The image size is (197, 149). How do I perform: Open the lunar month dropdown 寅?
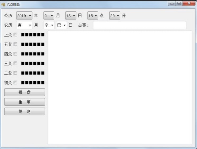pos(24,25)
